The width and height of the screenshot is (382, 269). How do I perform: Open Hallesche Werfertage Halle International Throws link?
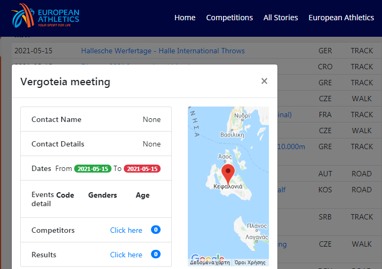click(163, 51)
